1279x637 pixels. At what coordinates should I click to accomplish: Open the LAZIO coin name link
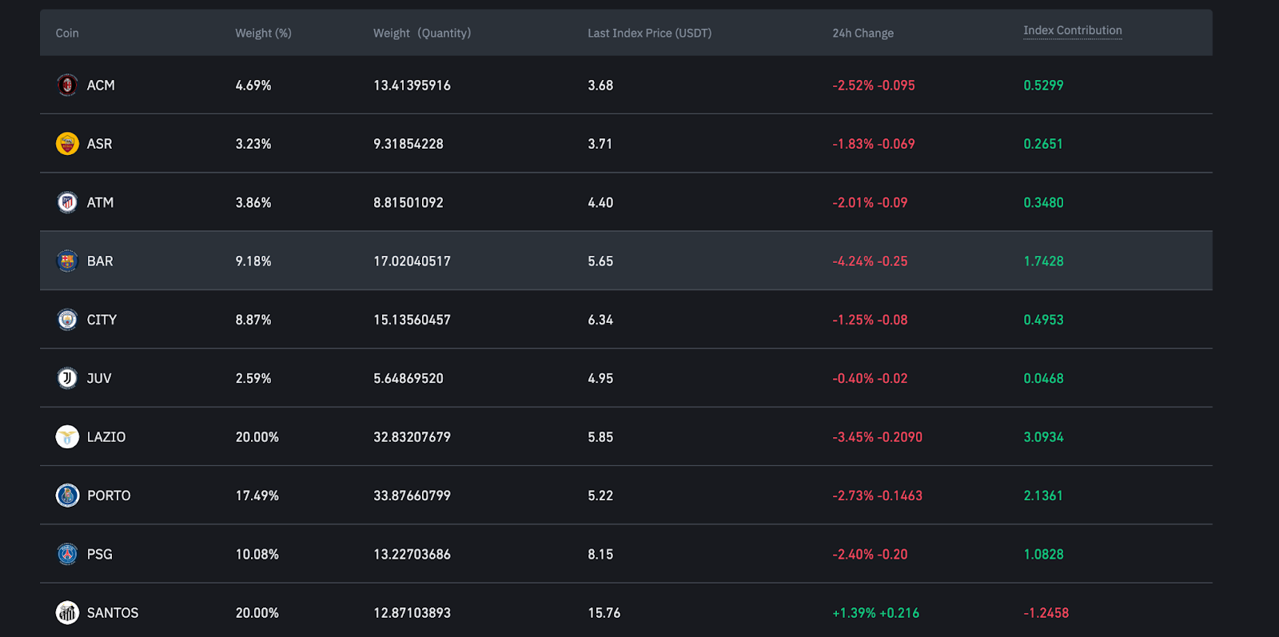pos(106,437)
